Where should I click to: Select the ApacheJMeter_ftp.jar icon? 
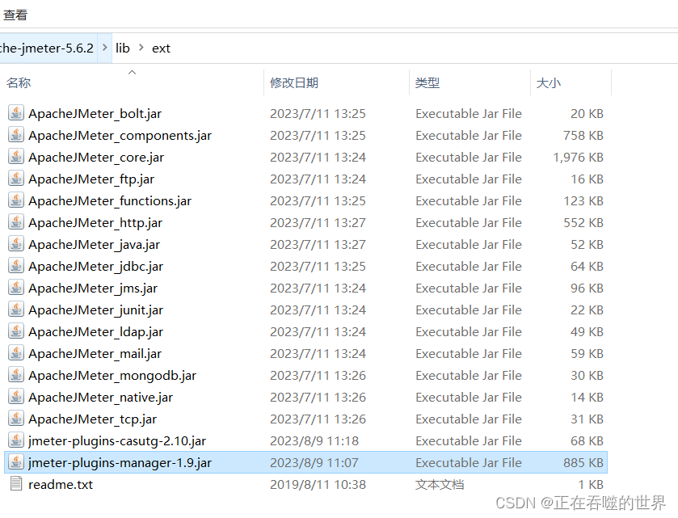[16, 179]
